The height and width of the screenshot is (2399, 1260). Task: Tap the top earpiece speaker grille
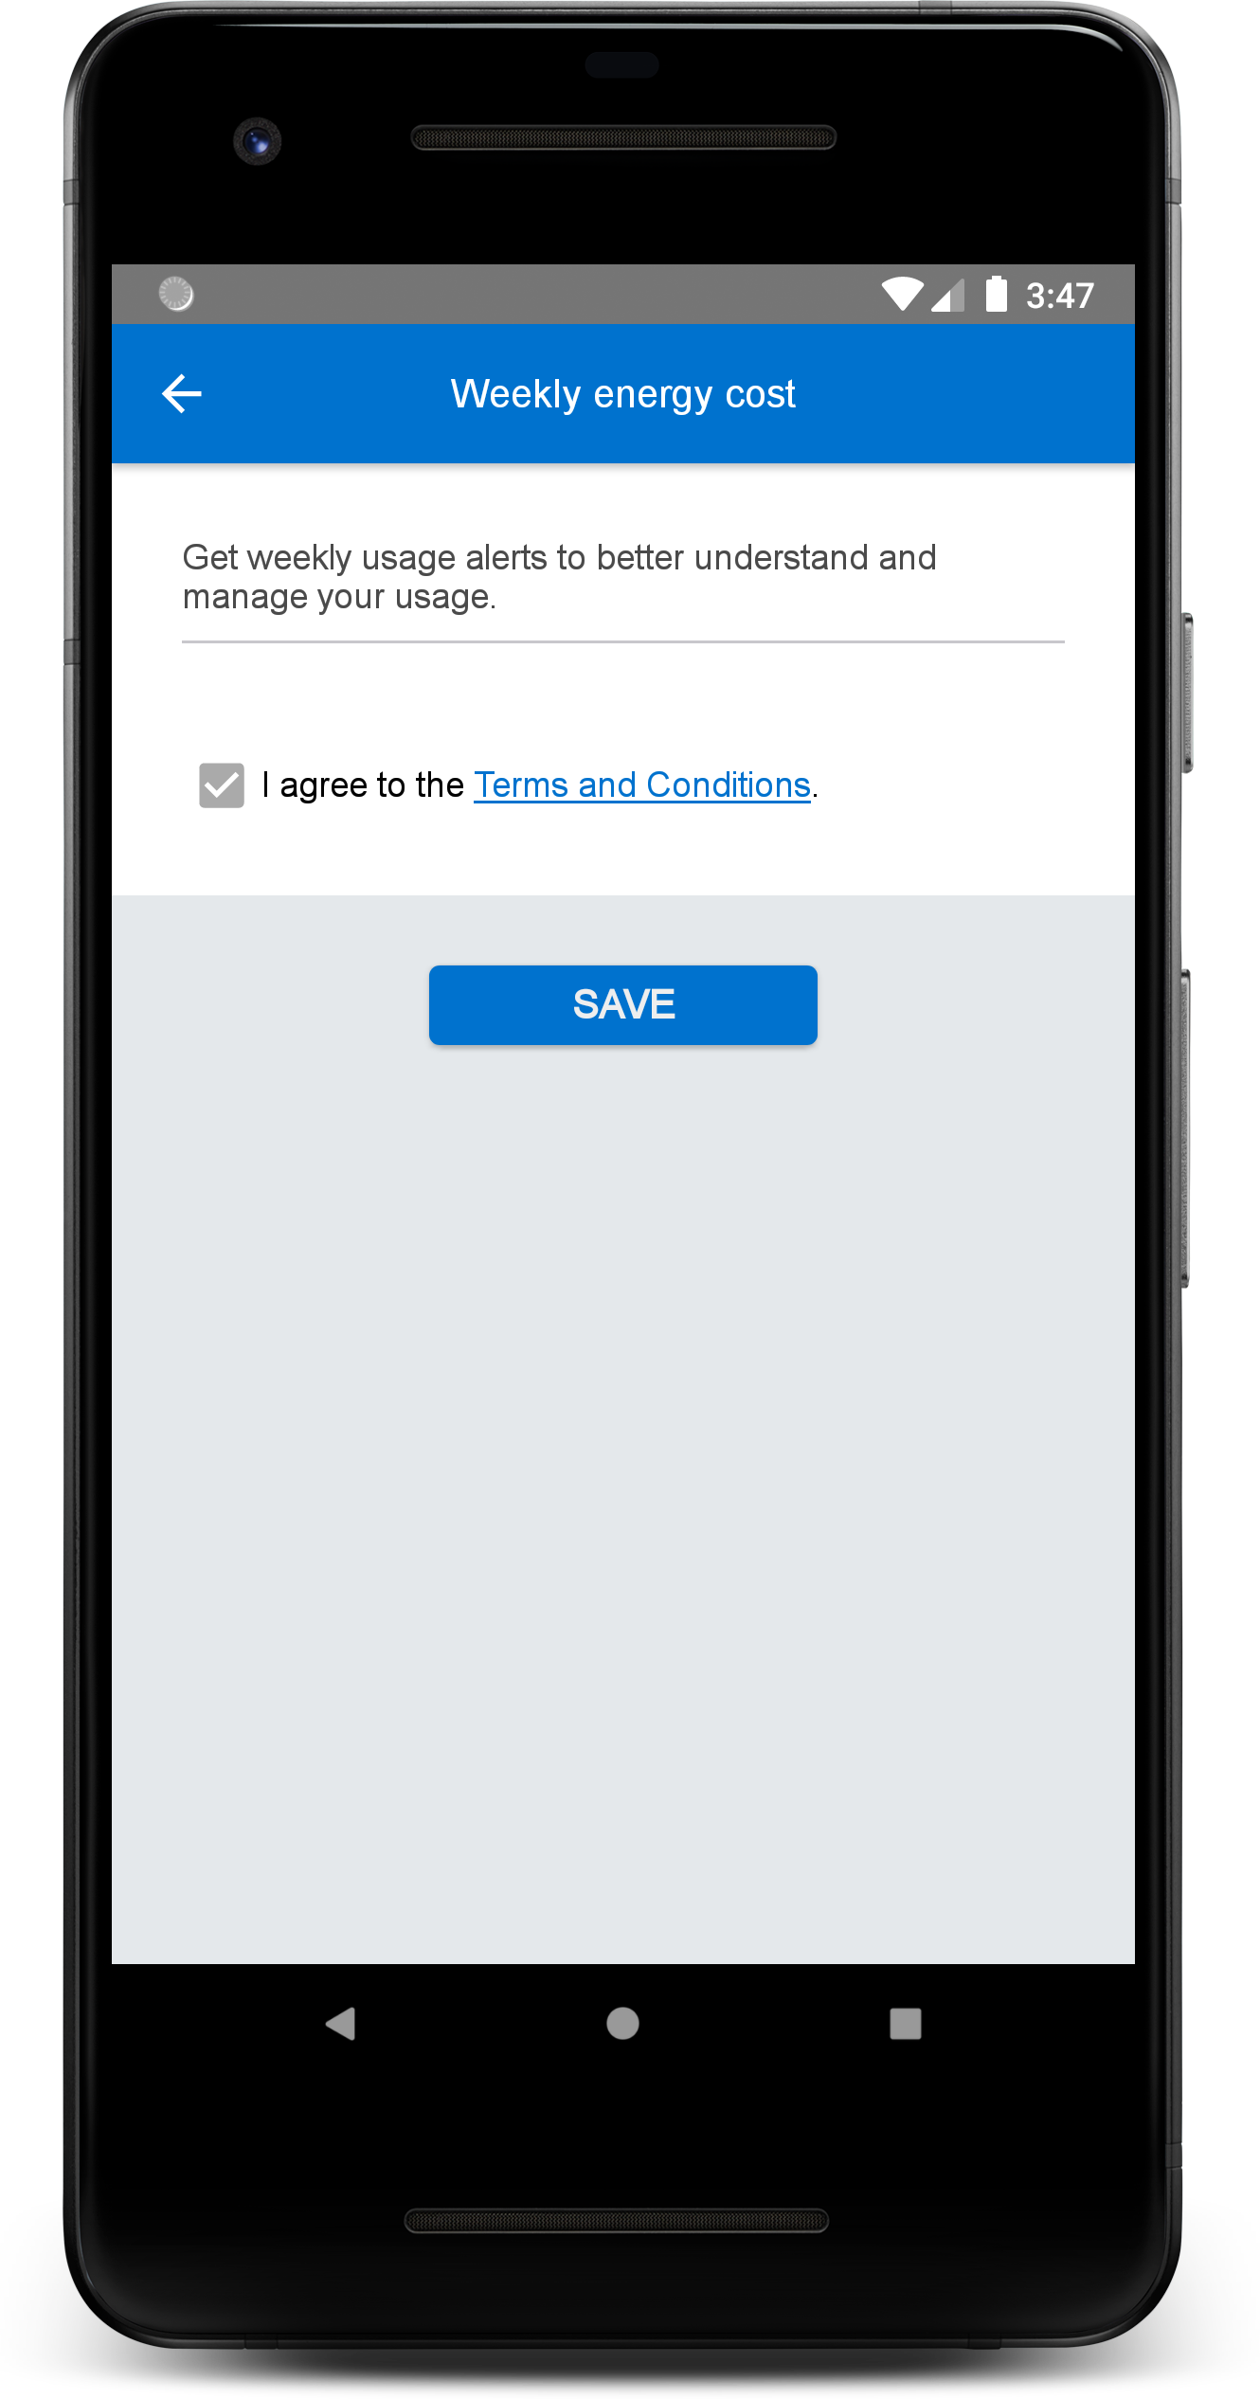(623, 138)
